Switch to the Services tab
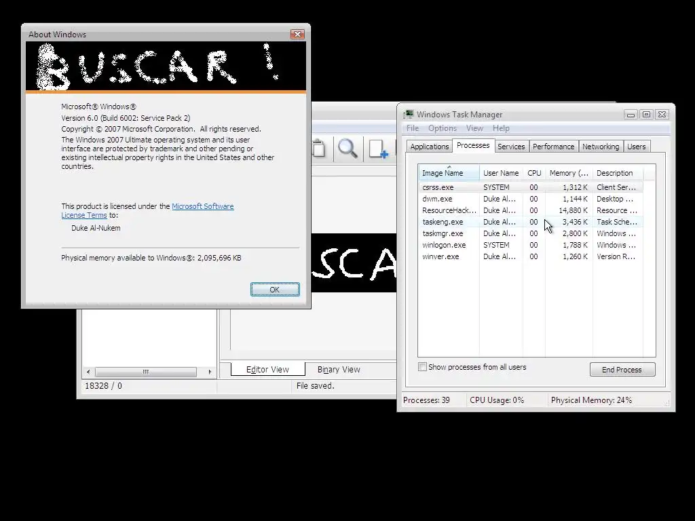The height and width of the screenshot is (521, 695). [511, 147]
